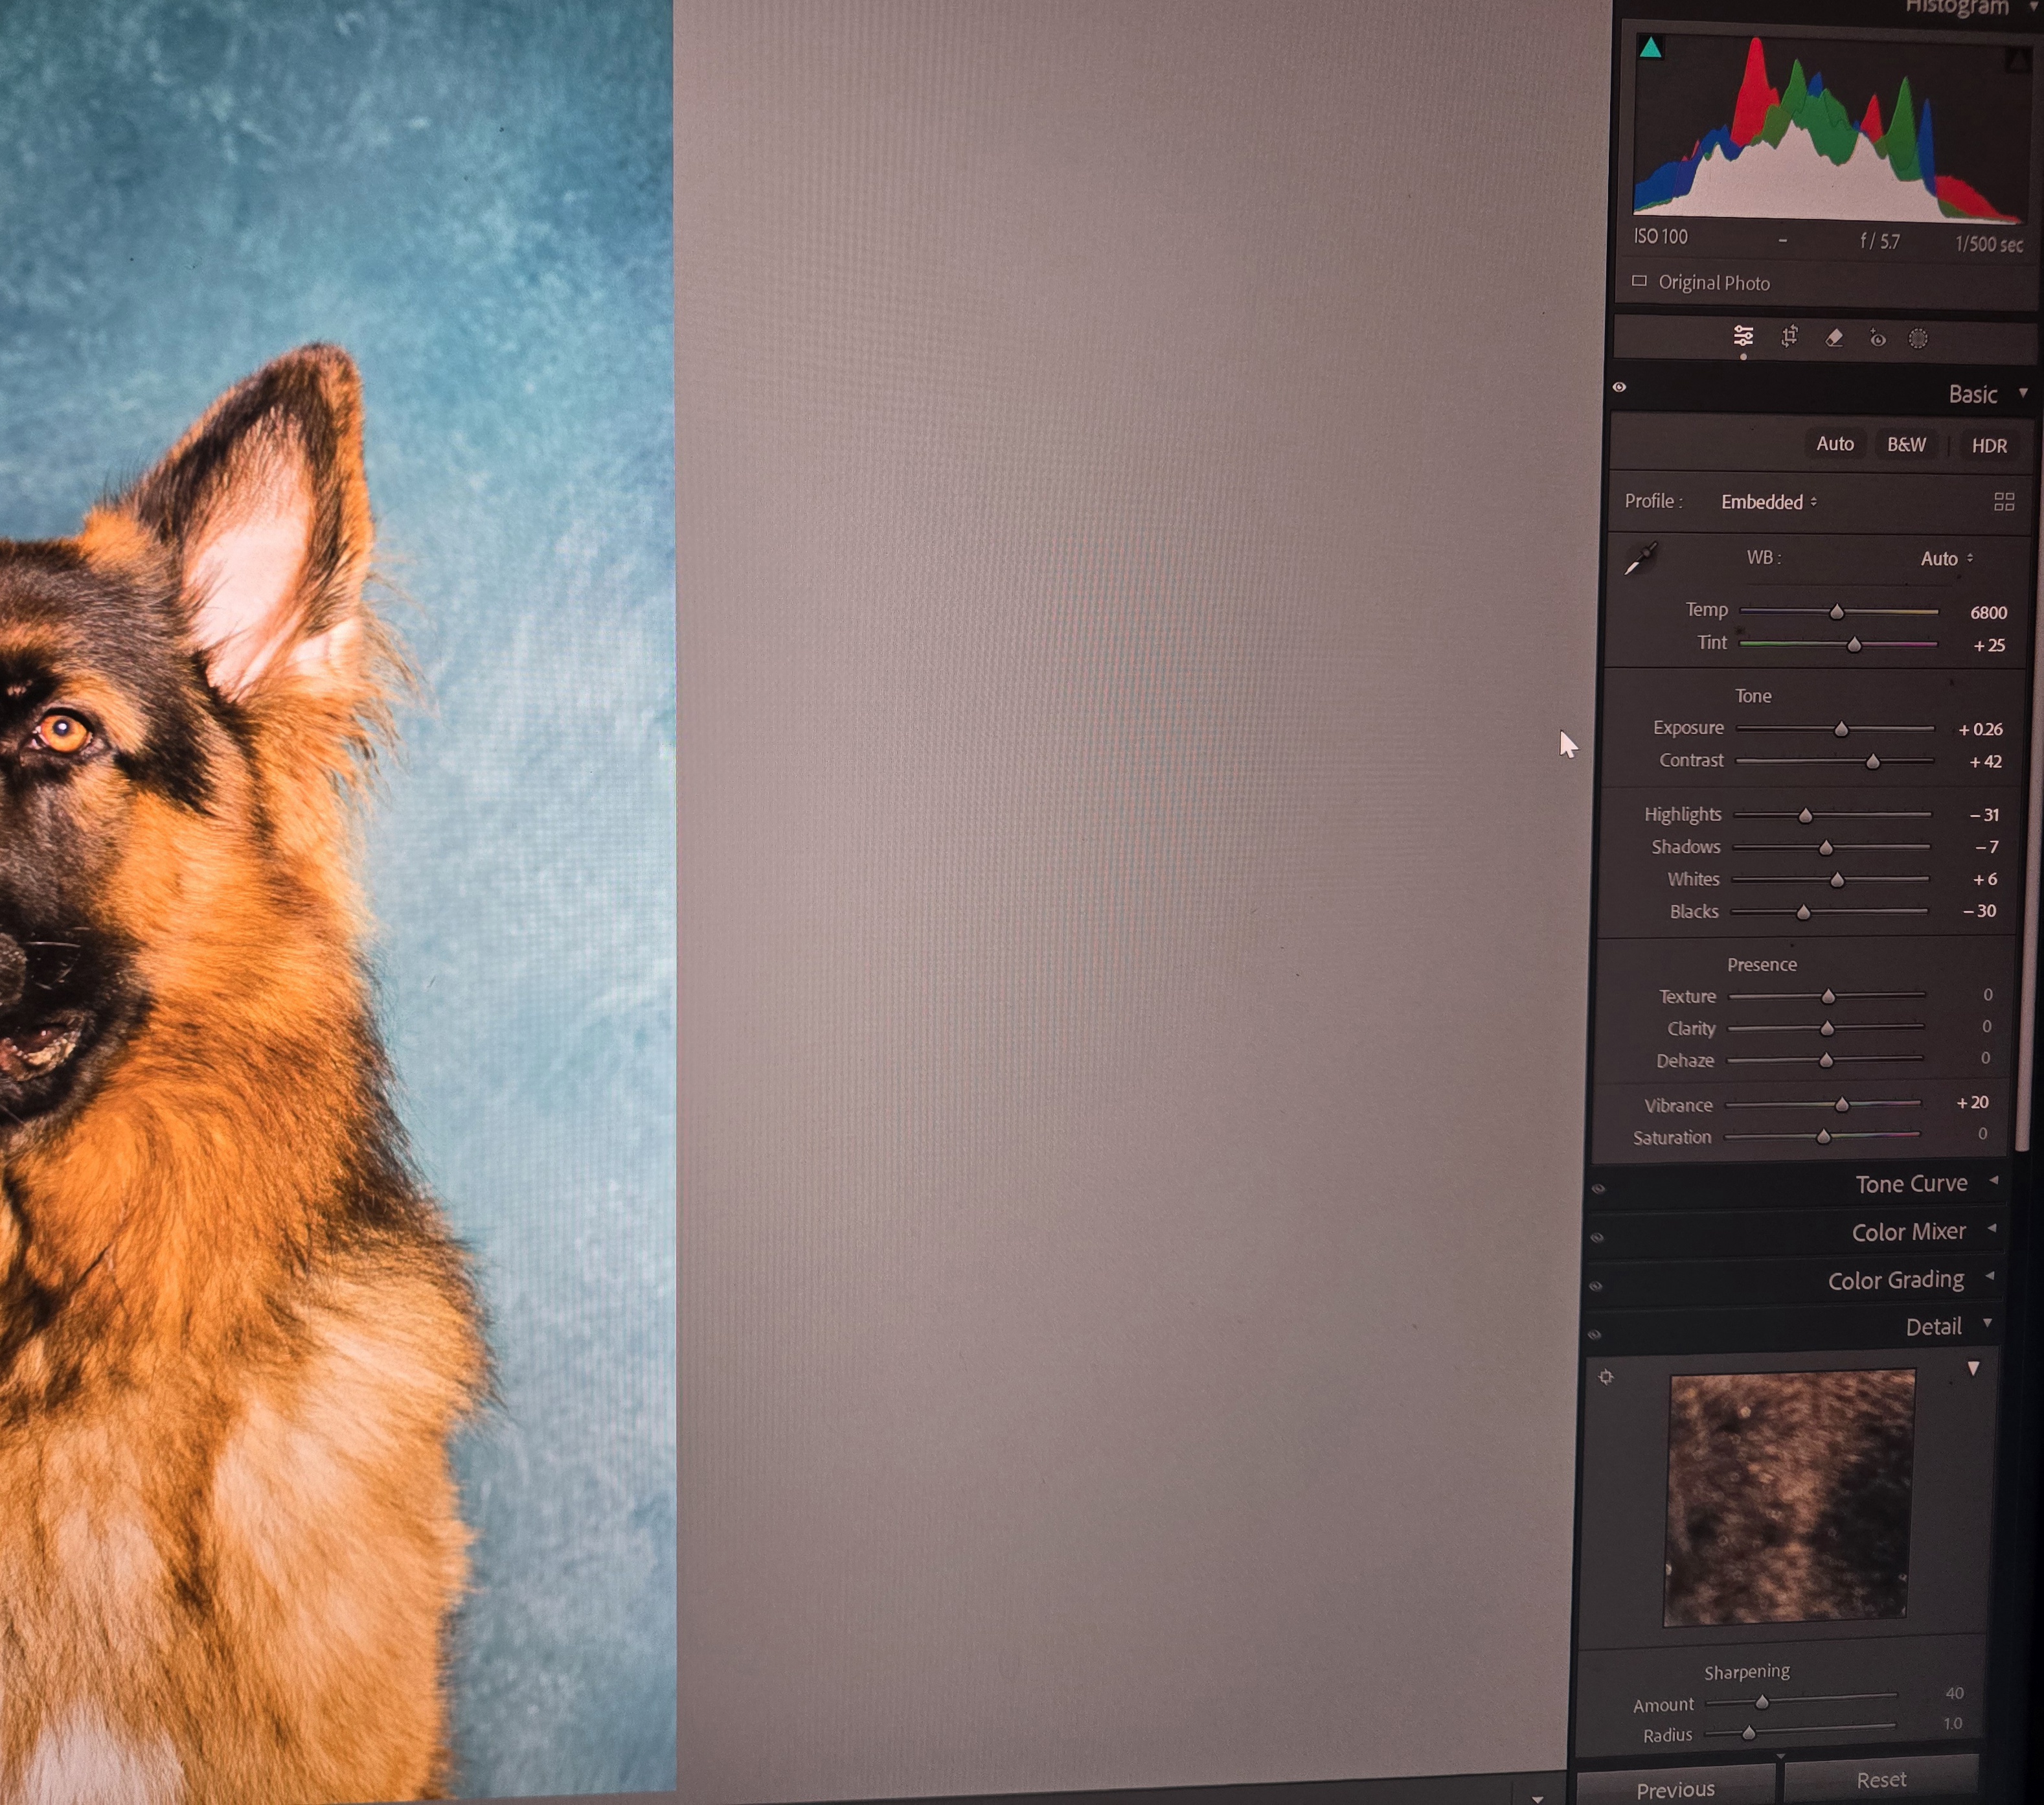The width and height of the screenshot is (2044, 1805).
Task: Select the Healing eraser tool
Action: (1833, 338)
